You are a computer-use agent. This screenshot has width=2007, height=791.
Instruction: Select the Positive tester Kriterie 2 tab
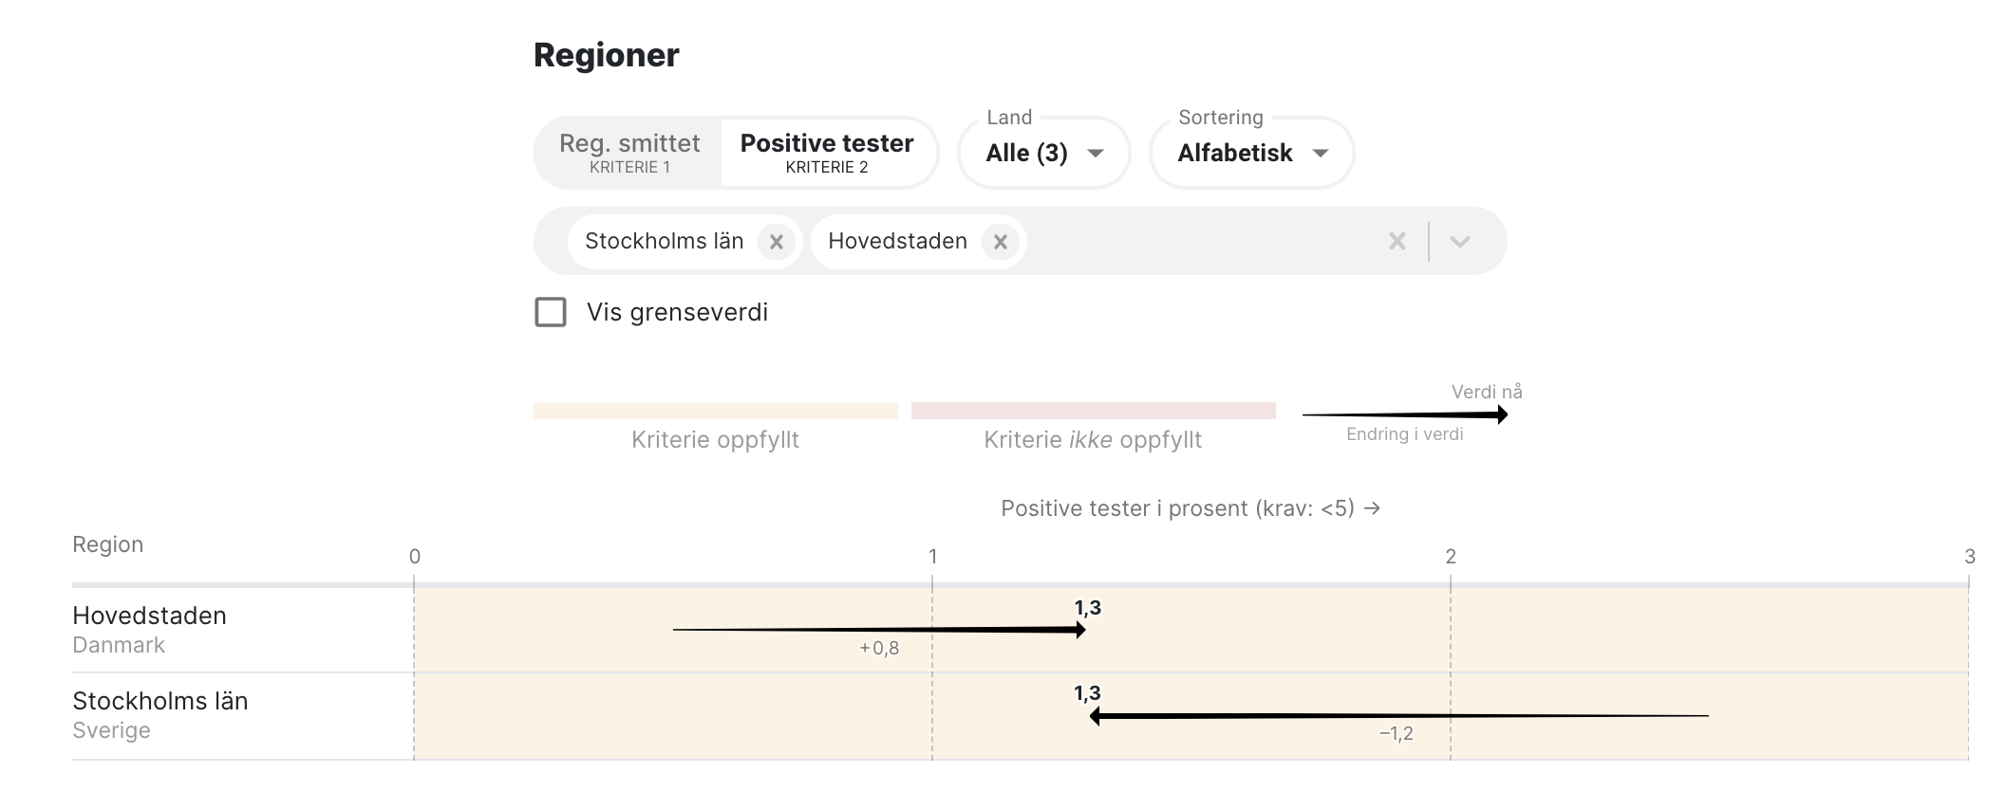coord(827,153)
